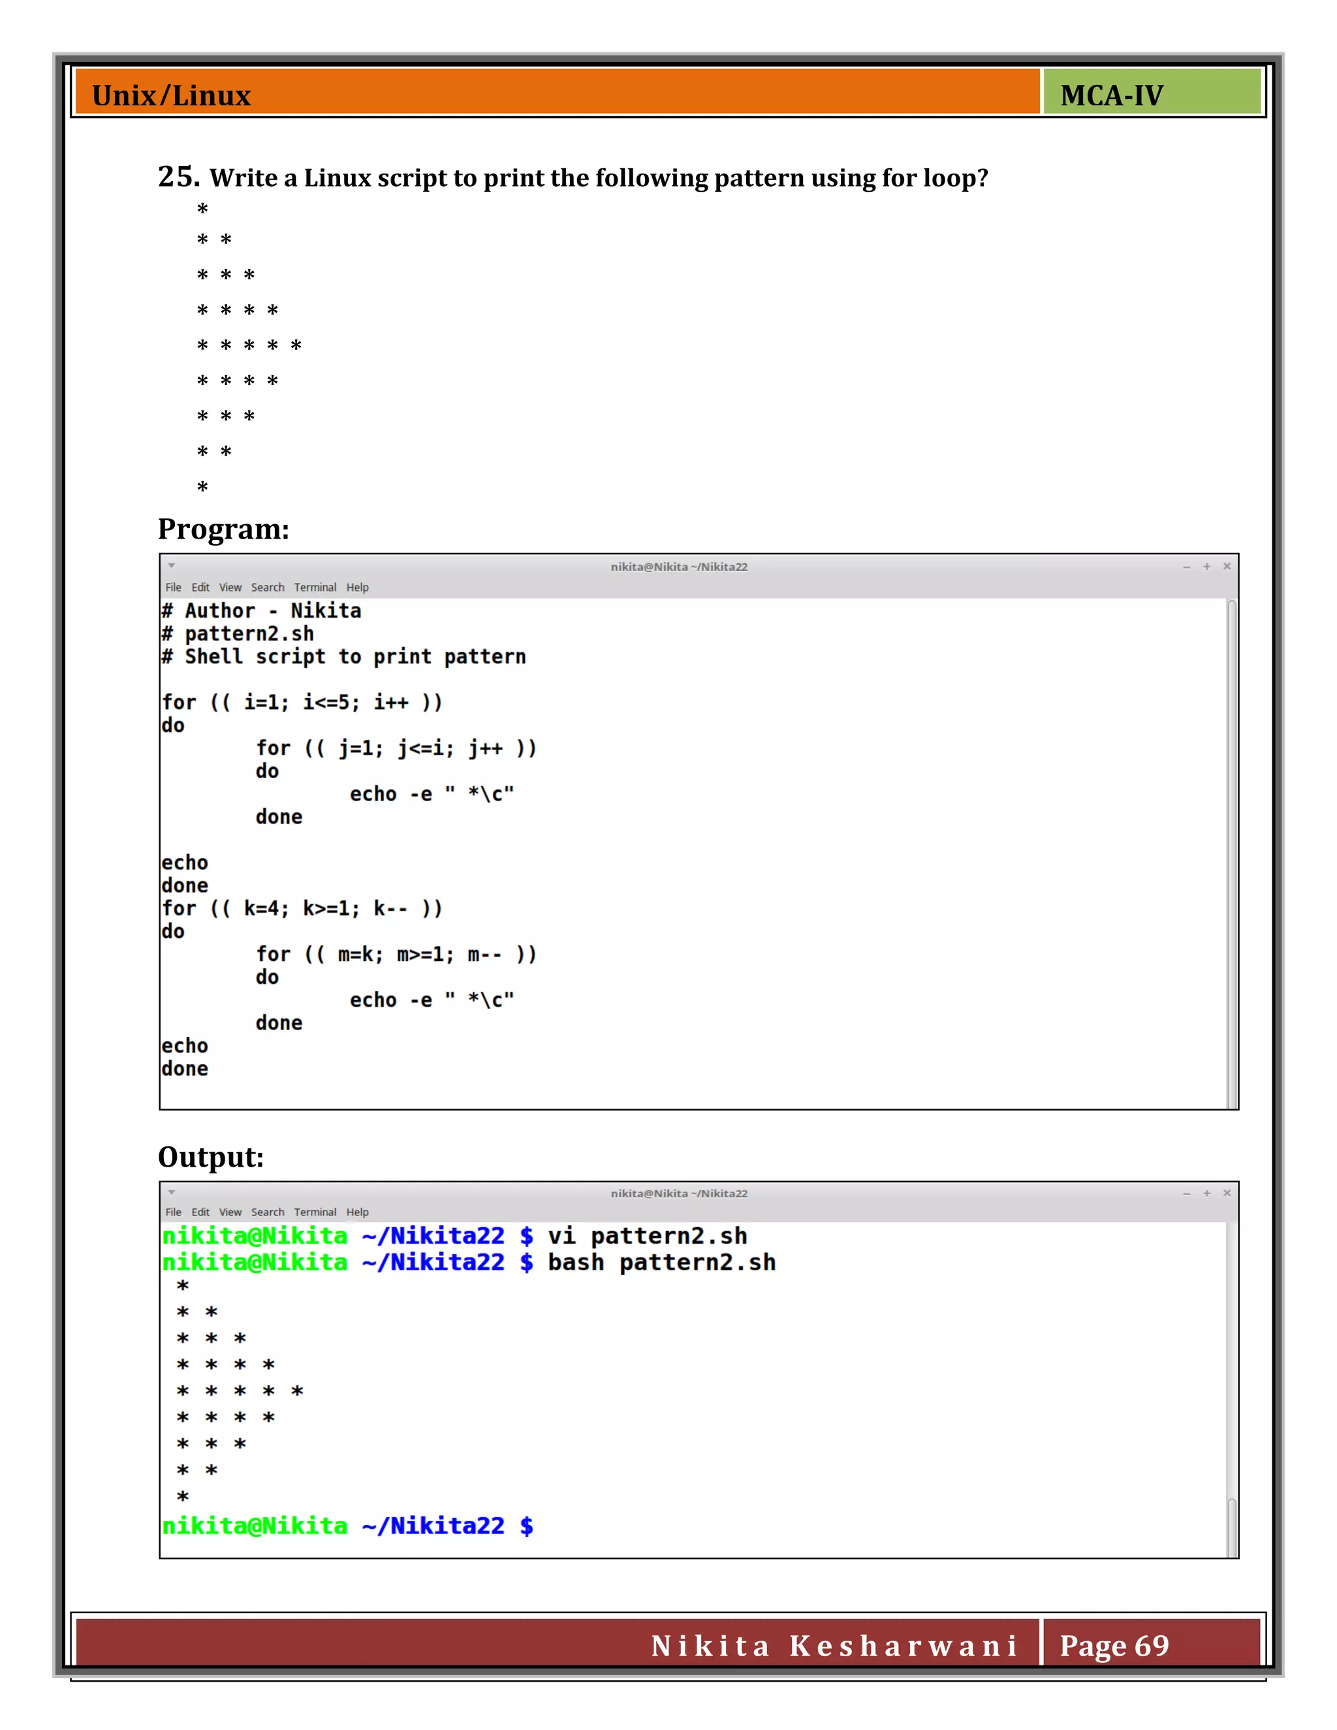Maximize the Output terminal window
This screenshot has height=1730, width=1337.
pos(1207,1193)
